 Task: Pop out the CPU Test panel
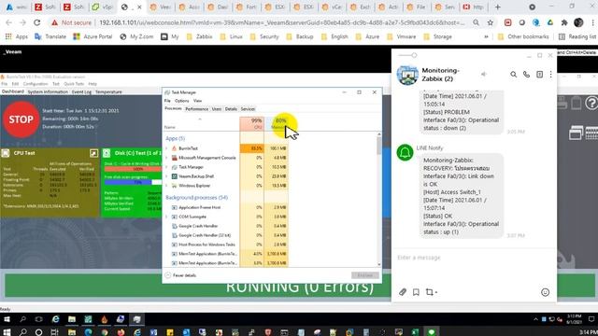pos(93,153)
